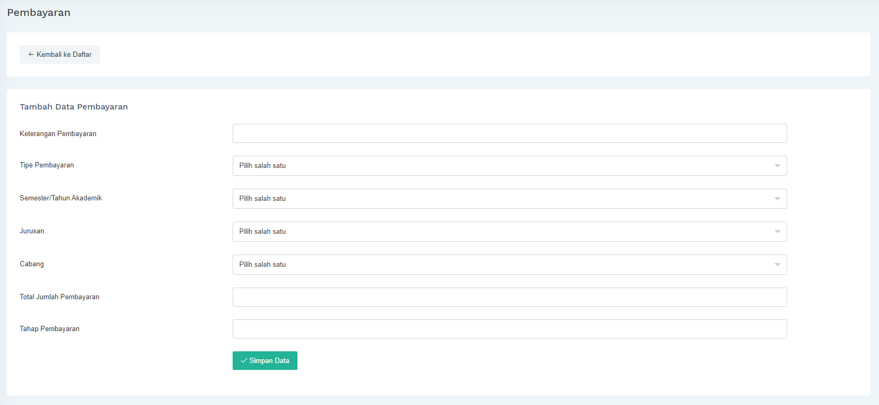
Task: Click into the Total Jumlah Pembayaran input
Action: (x=509, y=297)
